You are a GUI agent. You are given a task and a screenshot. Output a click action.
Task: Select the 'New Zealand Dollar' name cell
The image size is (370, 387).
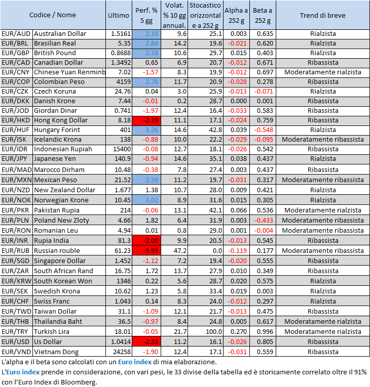pyautogui.click(x=69, y=190)
